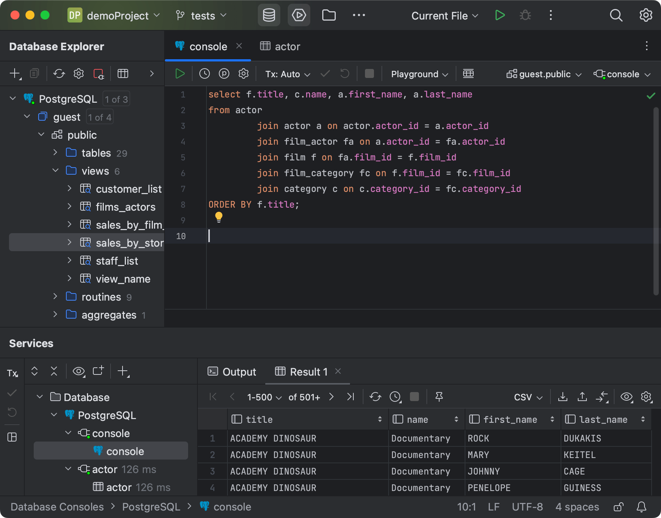Image resolution: width=661 pixels, height=518 pixels.
Task: Toggle commit checkmark in Services sidebar
Action: (x=12, y=393)
